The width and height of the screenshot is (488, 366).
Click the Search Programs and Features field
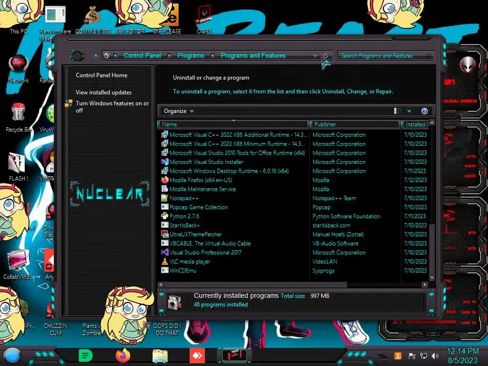[385, 56]
